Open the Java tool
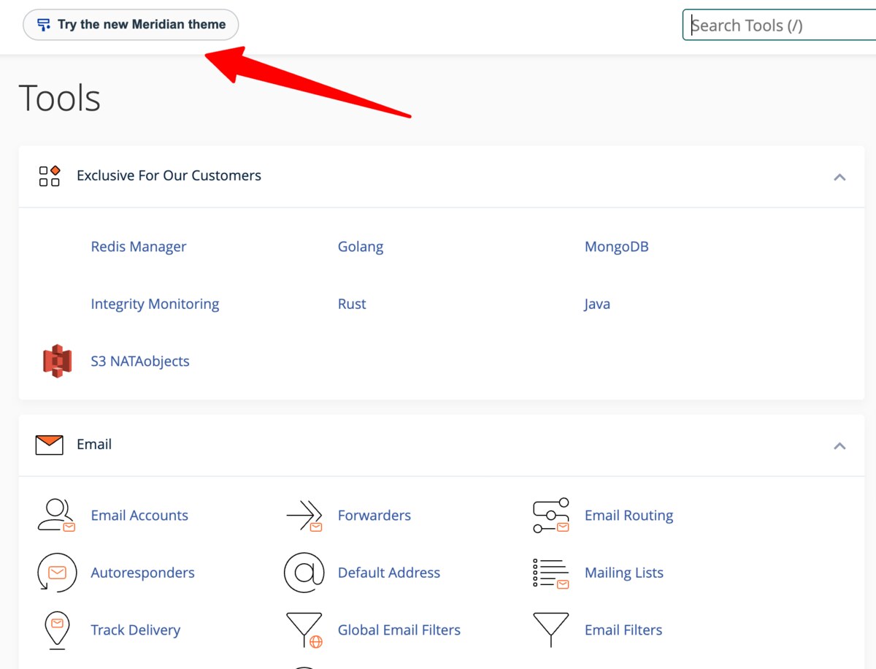Image resolution: width=876 pixels, height=669 pixels. (x=597, y=304)
